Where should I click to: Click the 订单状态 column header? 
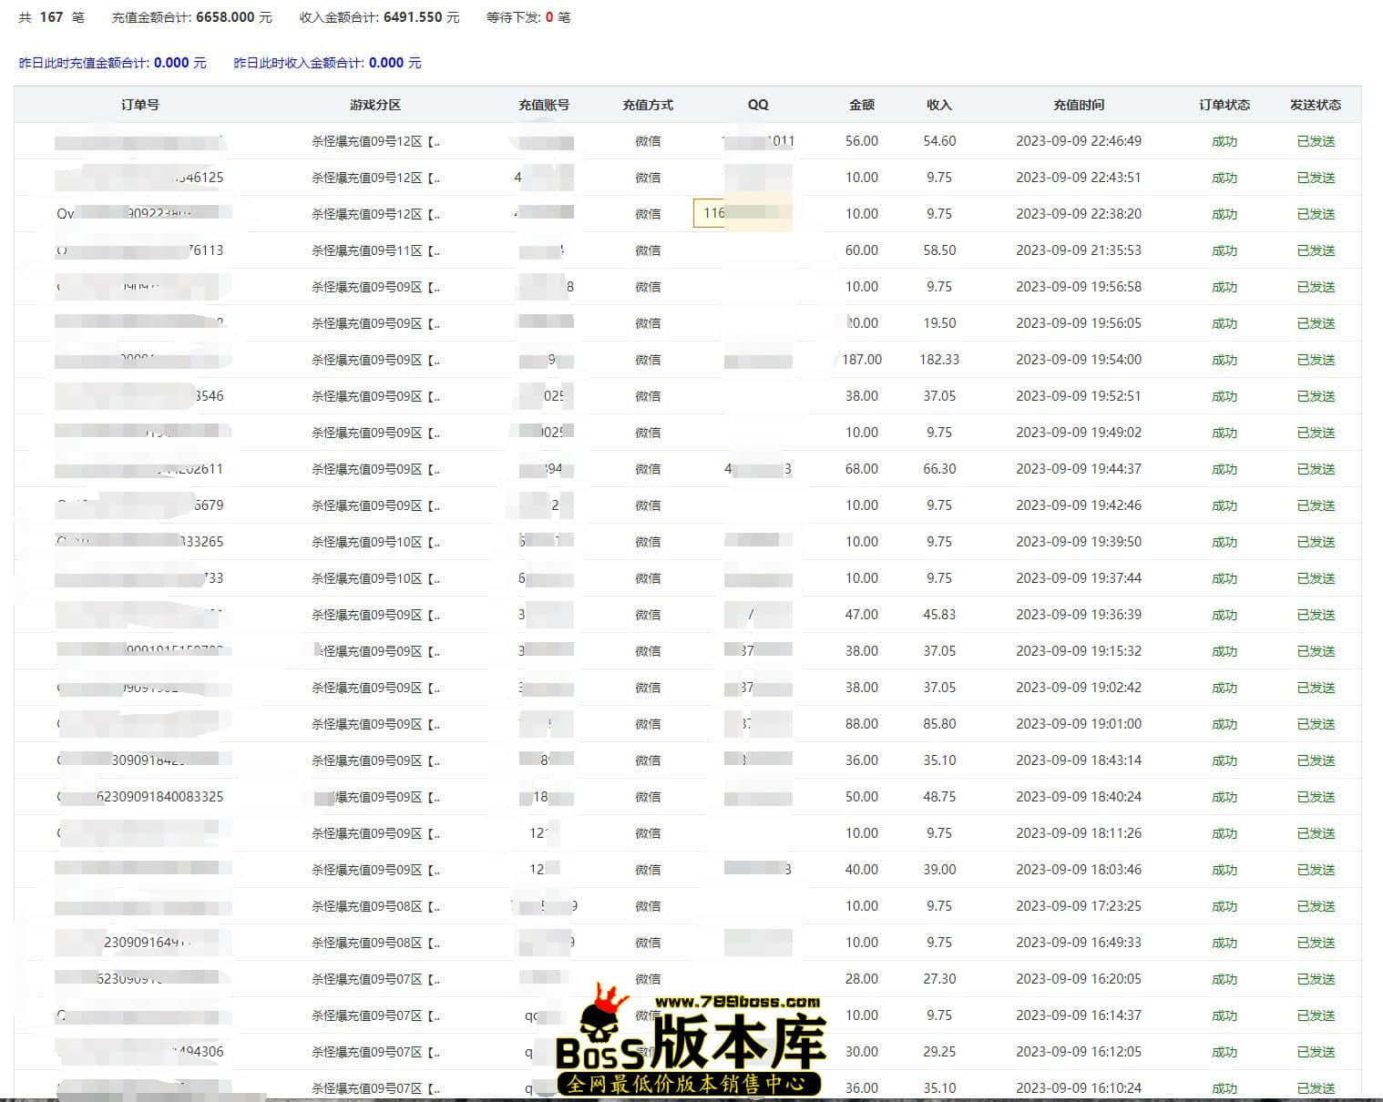1224,104
